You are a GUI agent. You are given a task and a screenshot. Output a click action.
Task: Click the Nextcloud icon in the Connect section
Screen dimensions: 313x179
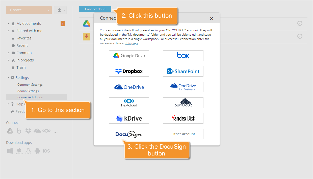[x=46, y=131]
